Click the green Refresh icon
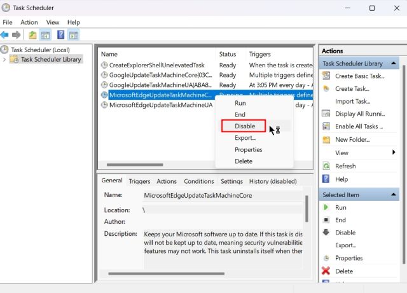The image size is (407, 293). tap(326, 166)
